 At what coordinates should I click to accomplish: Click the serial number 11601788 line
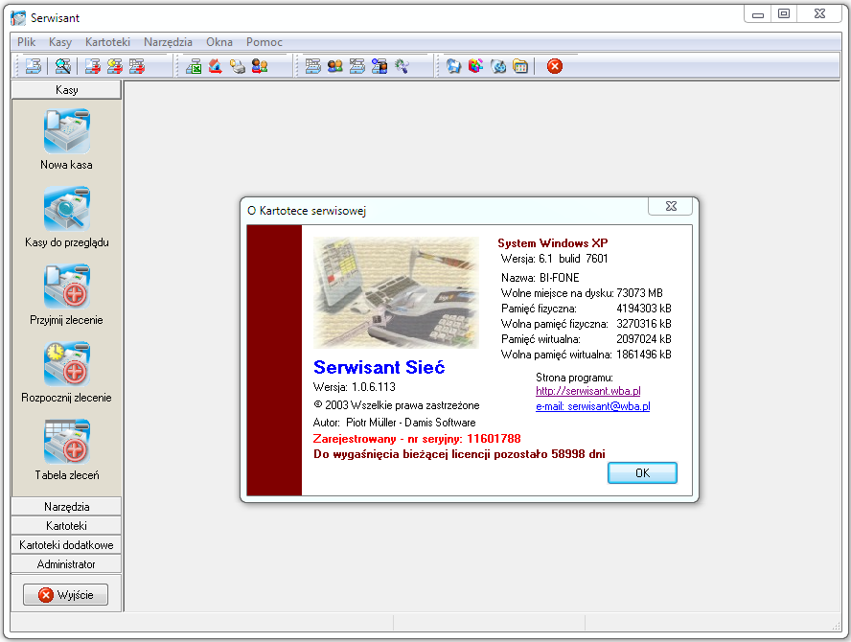pos(417,439)
